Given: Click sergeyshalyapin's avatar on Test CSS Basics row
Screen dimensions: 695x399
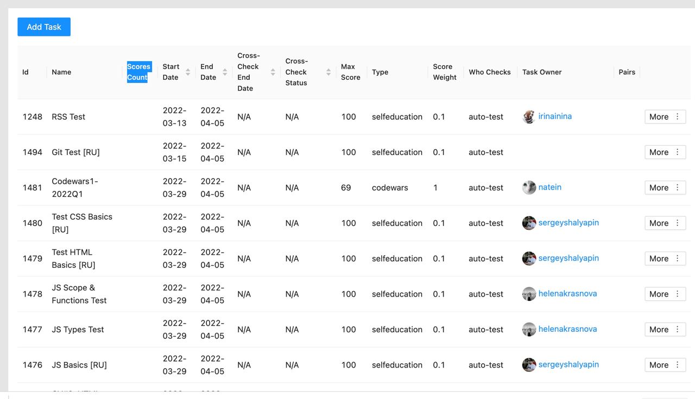Looking at the screenshot, I should [x=528, y=223].
